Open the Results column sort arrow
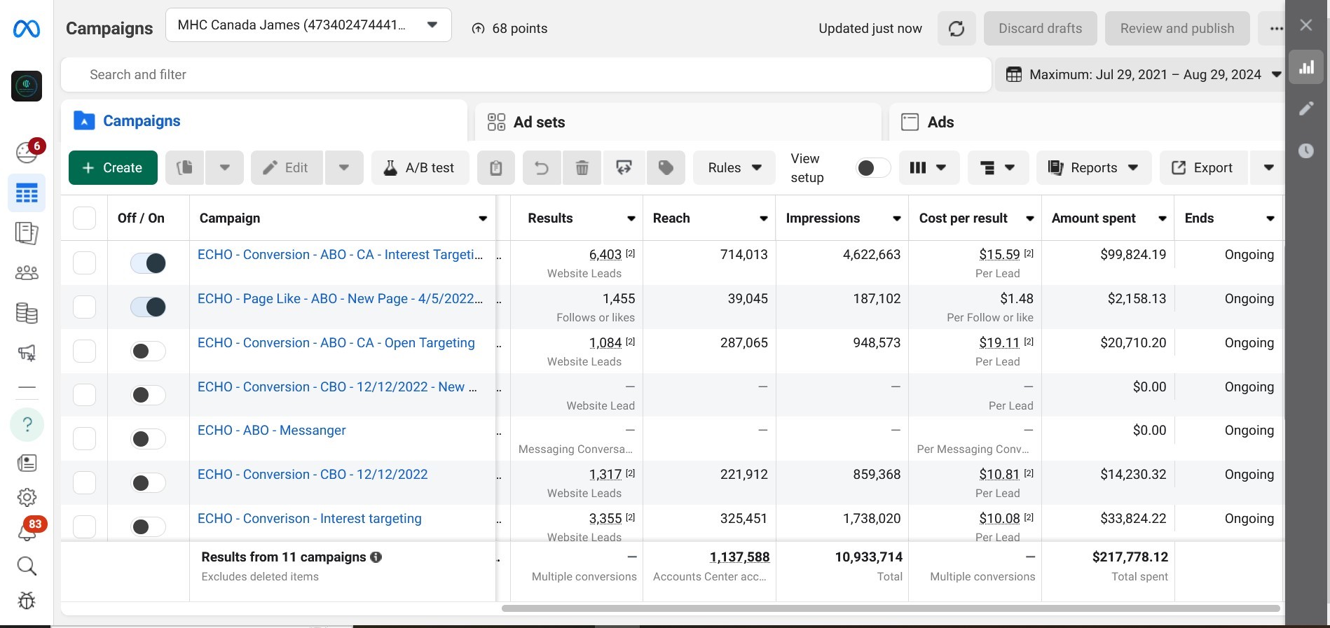1330x628 pixels. [631, 218]
